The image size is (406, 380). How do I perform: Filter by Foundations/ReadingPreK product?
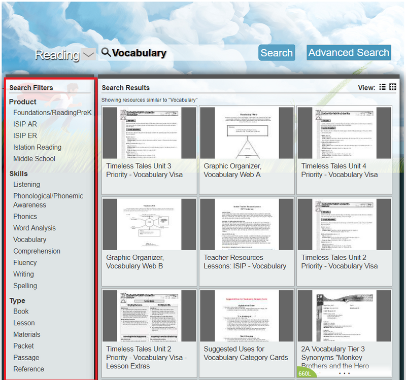52,113
